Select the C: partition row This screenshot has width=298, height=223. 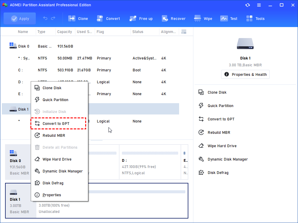(91, 70)
